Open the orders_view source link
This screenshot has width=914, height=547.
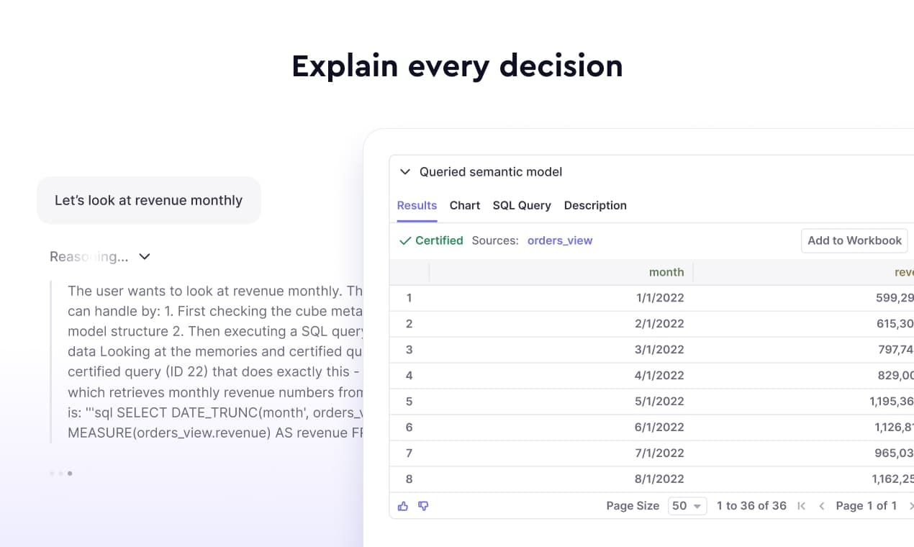click(560, 240)
